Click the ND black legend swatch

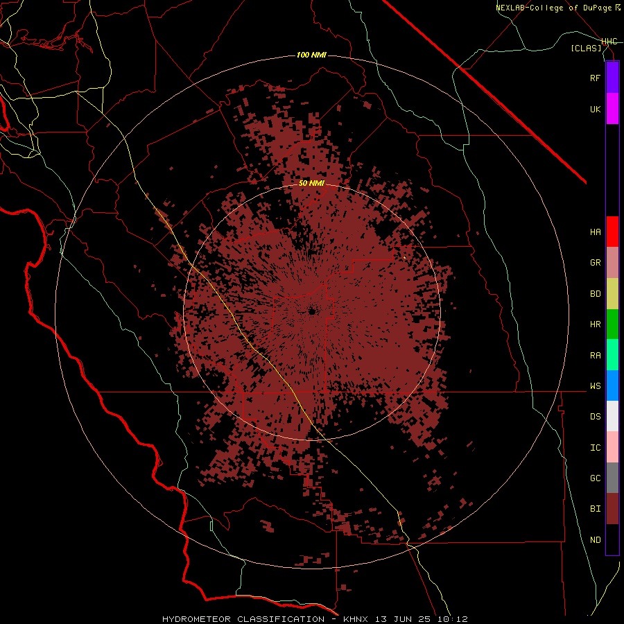point(612,539)
